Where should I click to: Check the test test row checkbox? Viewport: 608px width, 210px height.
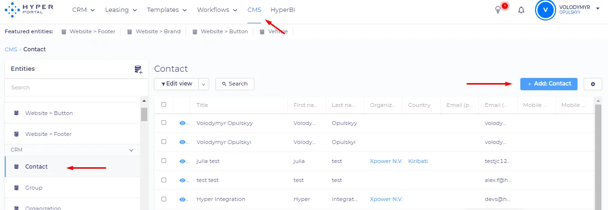[x=164, y=180]
